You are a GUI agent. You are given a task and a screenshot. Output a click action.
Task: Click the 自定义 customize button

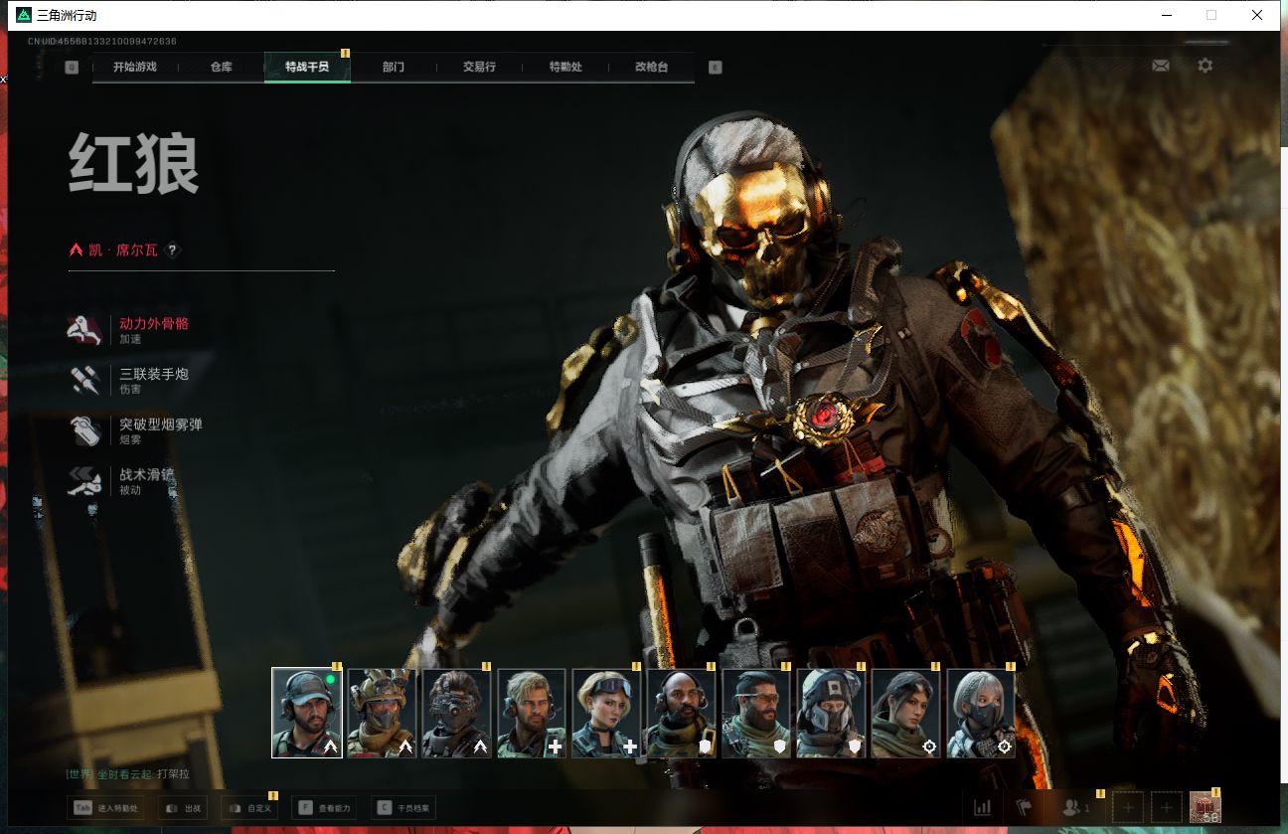point(249,808)
